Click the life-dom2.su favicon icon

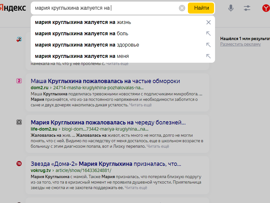point(19,122)
